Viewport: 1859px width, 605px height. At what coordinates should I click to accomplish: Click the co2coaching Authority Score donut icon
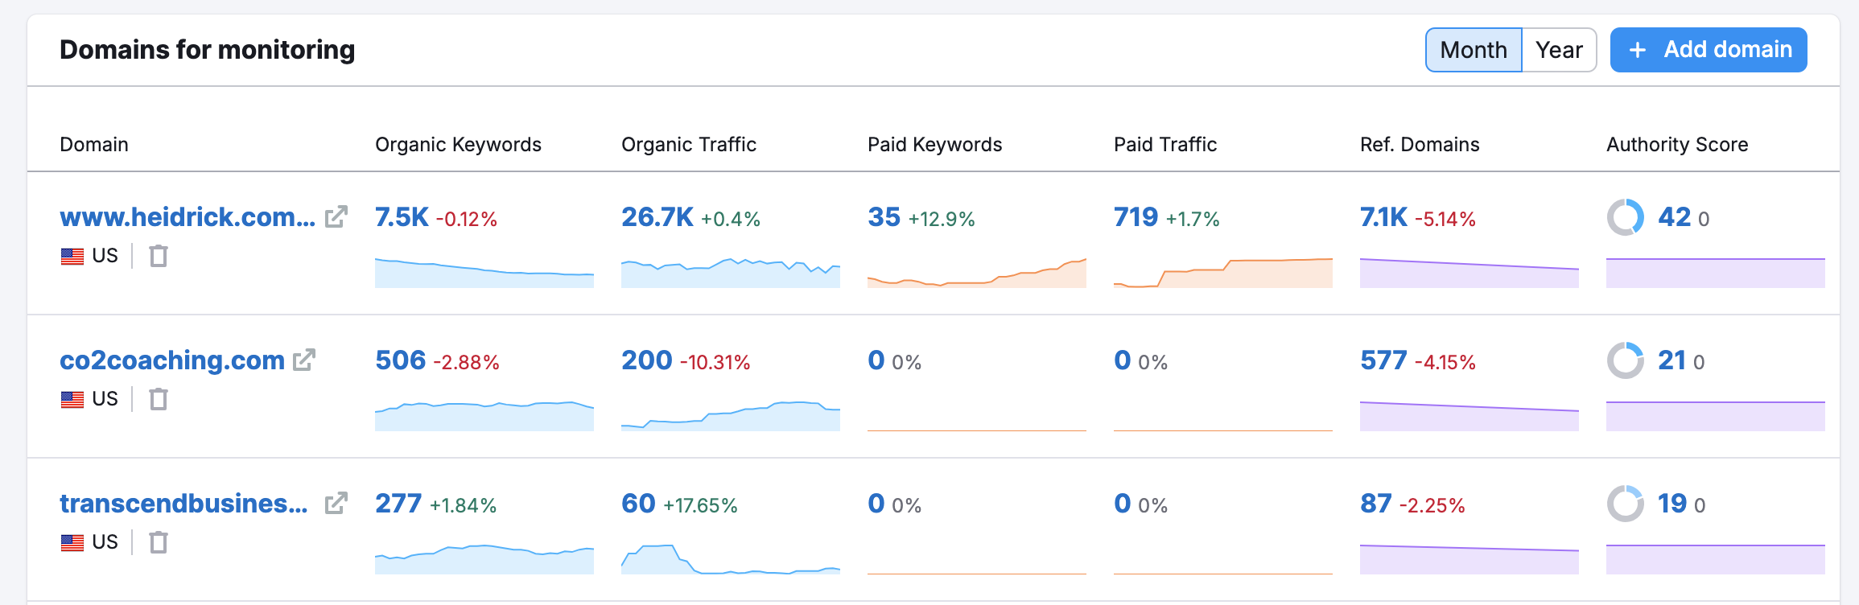1625,360
